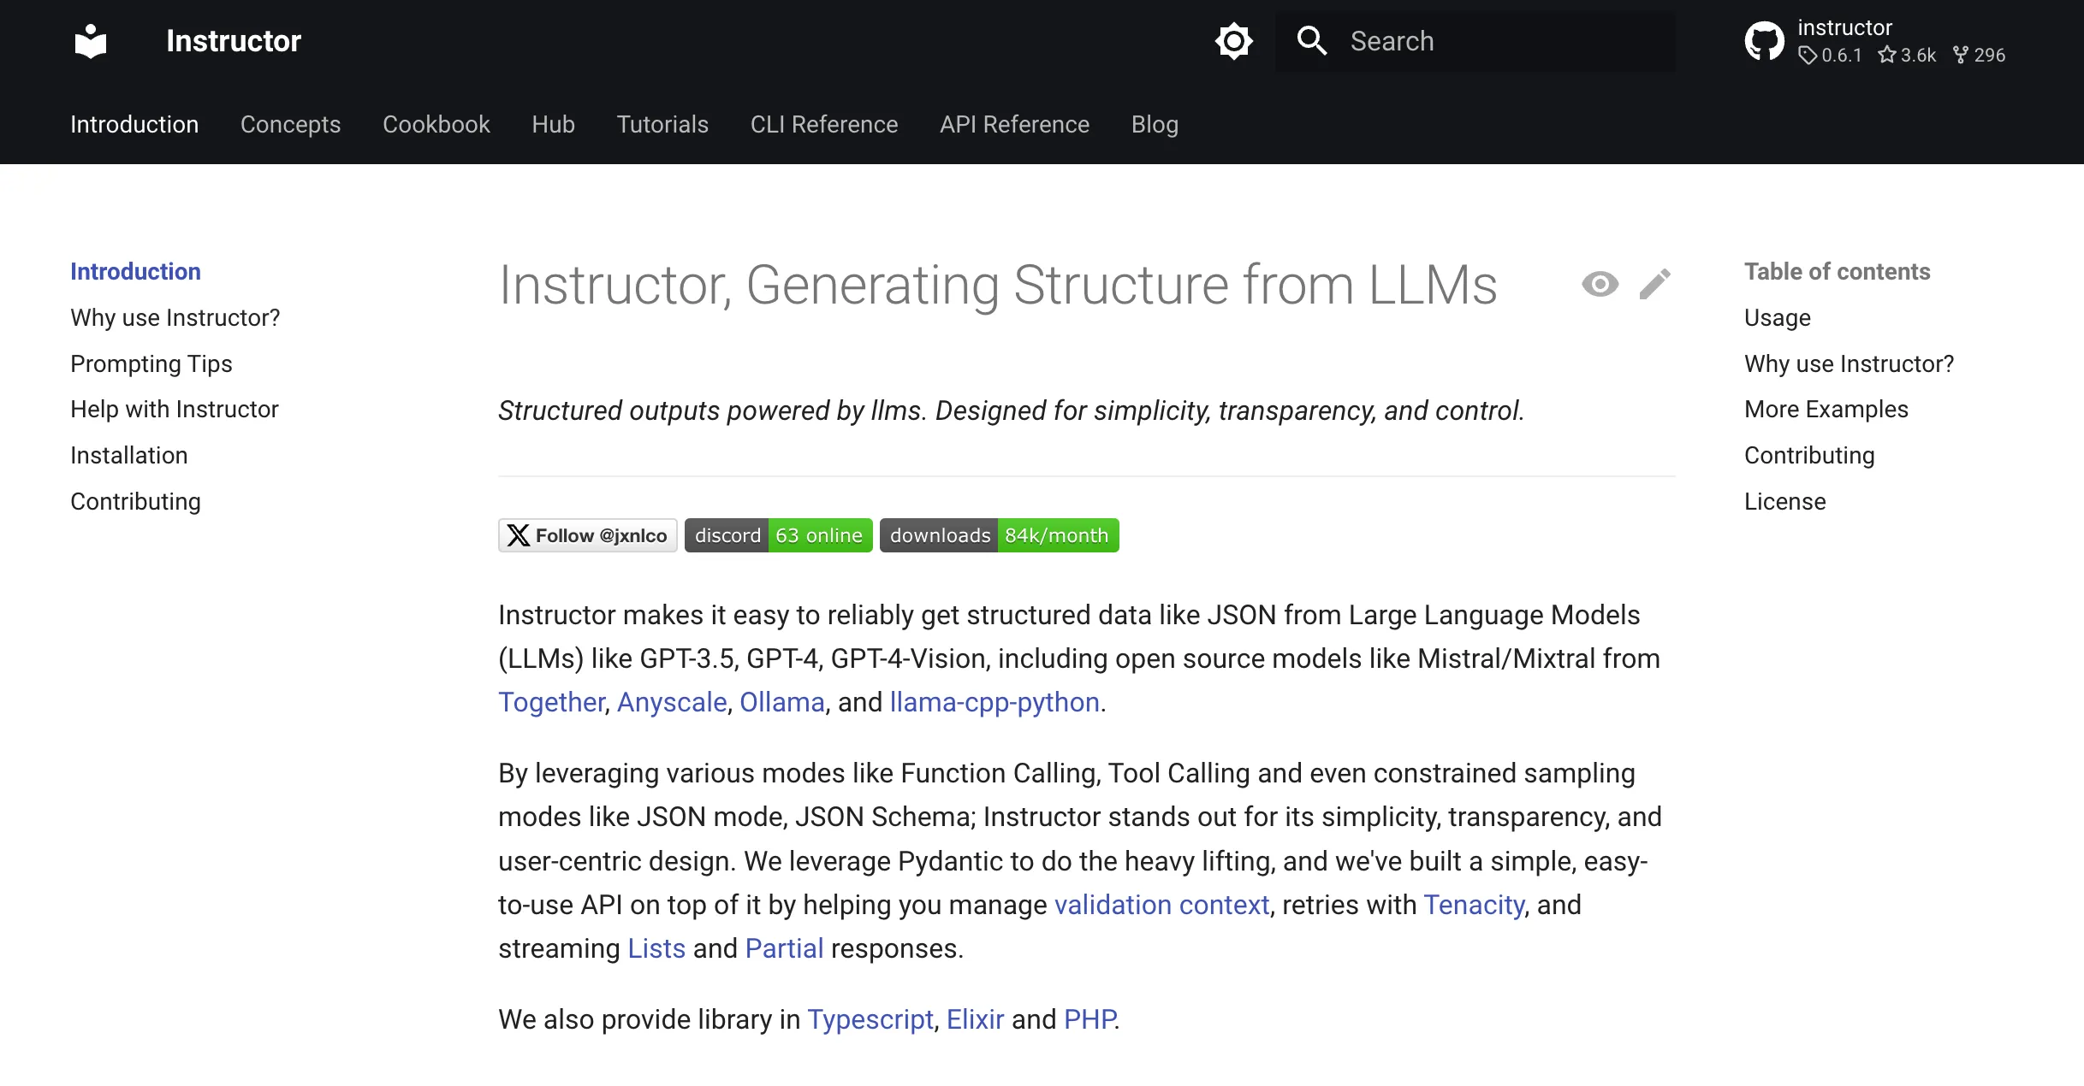Toggle the light/dark theme switch

point(1233,41)
